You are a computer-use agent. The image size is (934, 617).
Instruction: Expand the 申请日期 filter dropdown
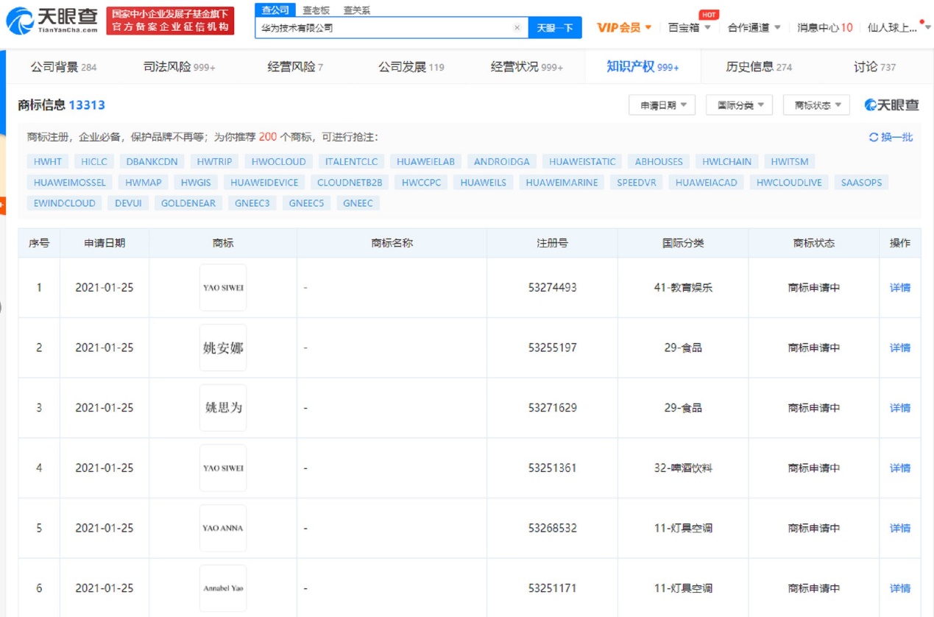pos(662,105)
